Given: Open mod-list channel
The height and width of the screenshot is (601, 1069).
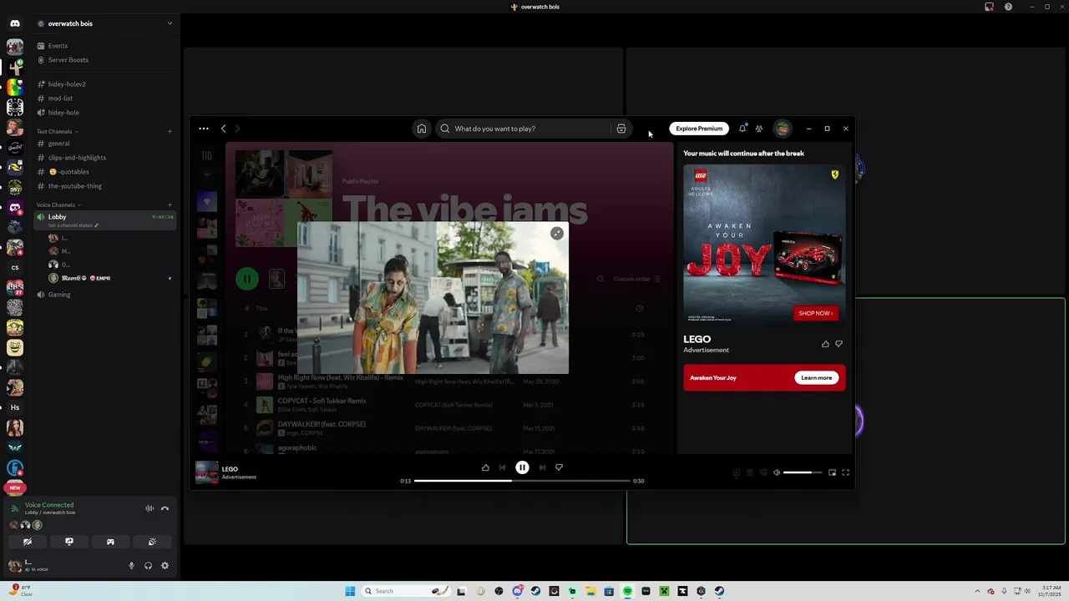Looking at the screenshot, I should point(105,98).
